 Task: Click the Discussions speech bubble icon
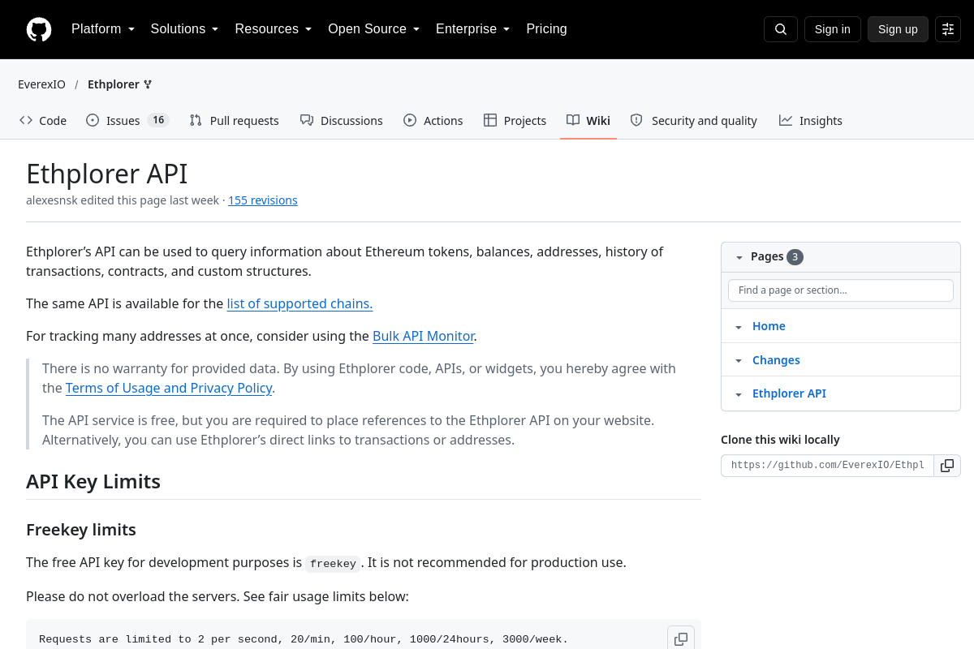click(x=307, y=120)
